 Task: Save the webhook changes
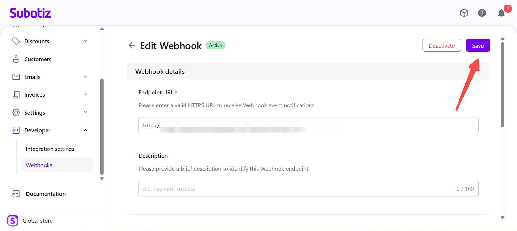point(478,46)
